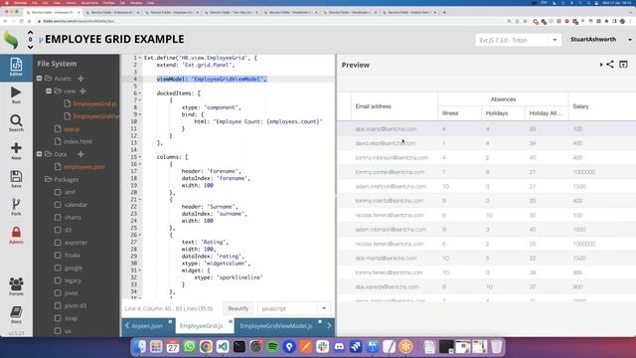This screenshot has height=358, width=636.
Task: Add a file to view folder with plus
Action: click(82, 91)
